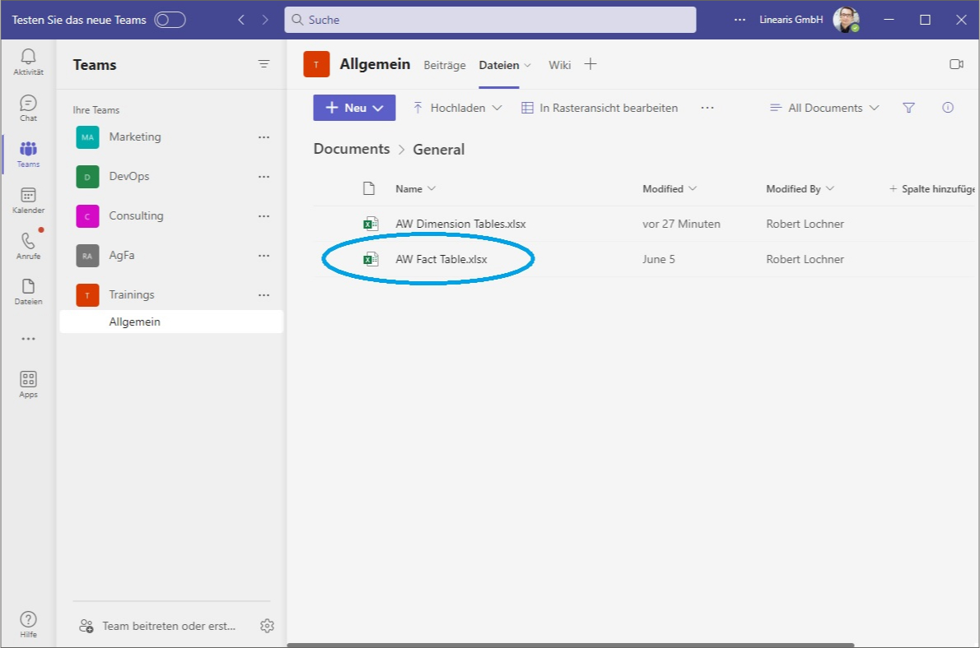Open the info icon beside the filter
The image size is (980, 648).
[x=948, y=108]
